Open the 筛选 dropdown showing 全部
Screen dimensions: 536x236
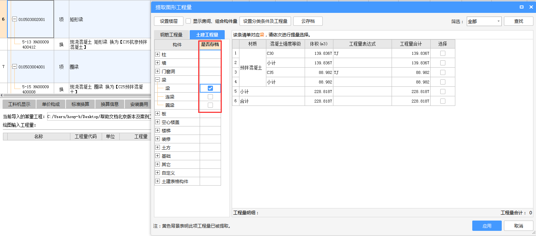pos(484,21)
